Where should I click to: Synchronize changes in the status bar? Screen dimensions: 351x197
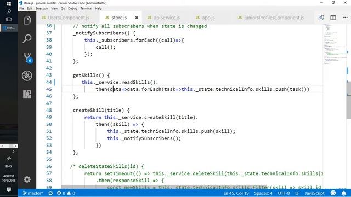50,193
